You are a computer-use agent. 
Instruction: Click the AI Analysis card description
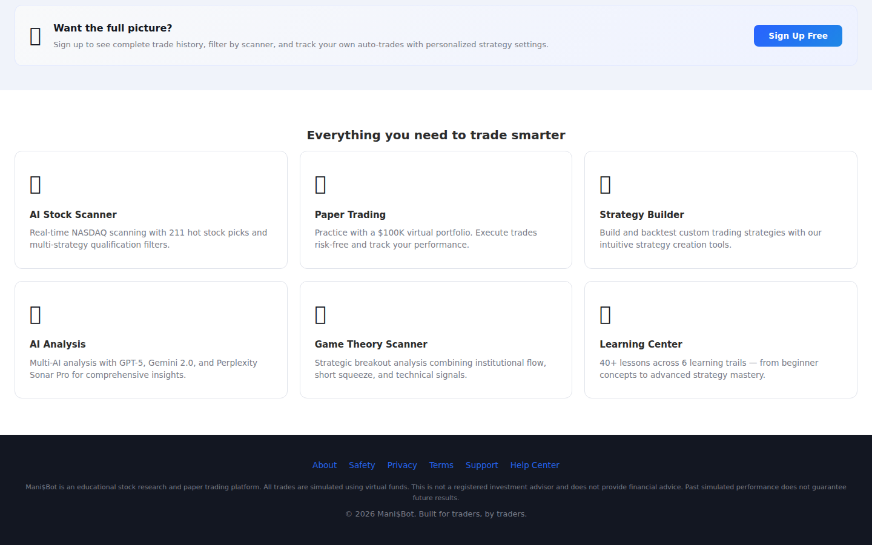point(144,369)
